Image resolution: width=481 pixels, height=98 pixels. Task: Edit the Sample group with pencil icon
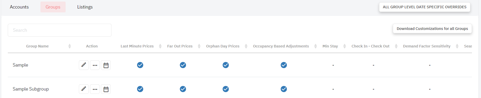pyautogui.click(x=84, y=65)
